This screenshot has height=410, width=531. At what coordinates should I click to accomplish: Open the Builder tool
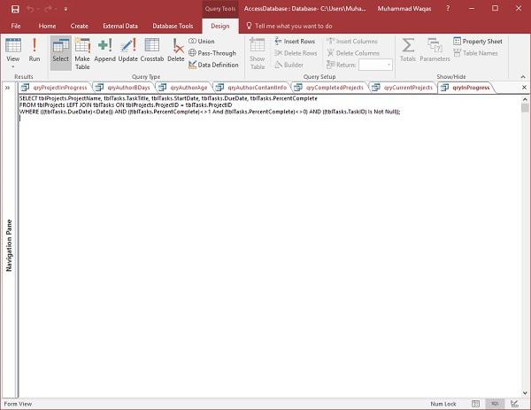289,65
